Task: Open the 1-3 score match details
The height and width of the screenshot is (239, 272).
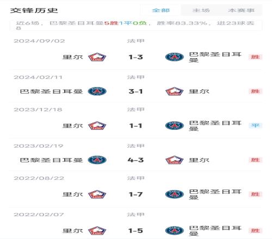Action: pos(135,57)
